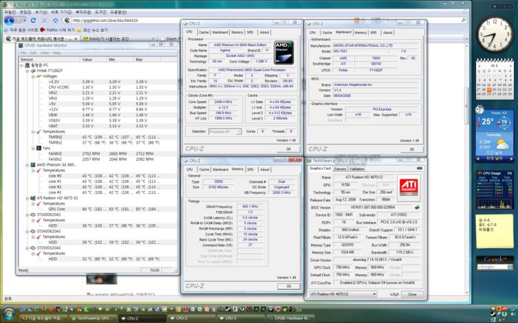
Task: Open the Firefox 도구(T) menu
Action: point(100,12)
